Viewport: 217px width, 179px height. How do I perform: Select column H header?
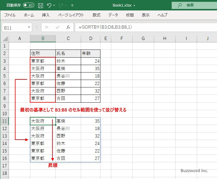[165, 38]
